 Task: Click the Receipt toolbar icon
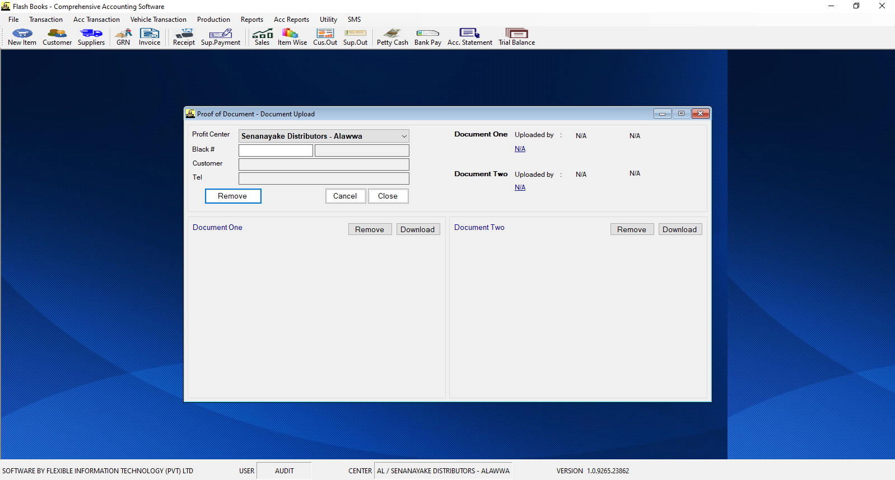point(184,37)
